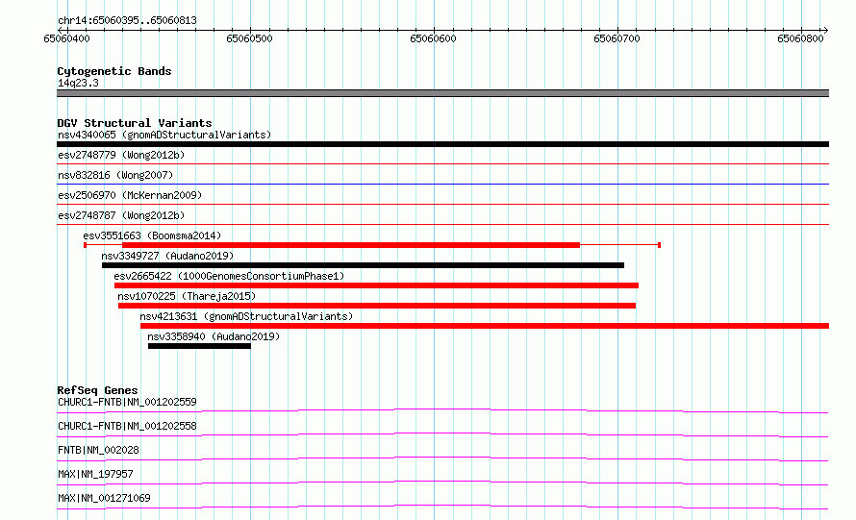
Task: Click the gray 14q23.3 cytogenetic band bar
Action: (x=442, y=93)
